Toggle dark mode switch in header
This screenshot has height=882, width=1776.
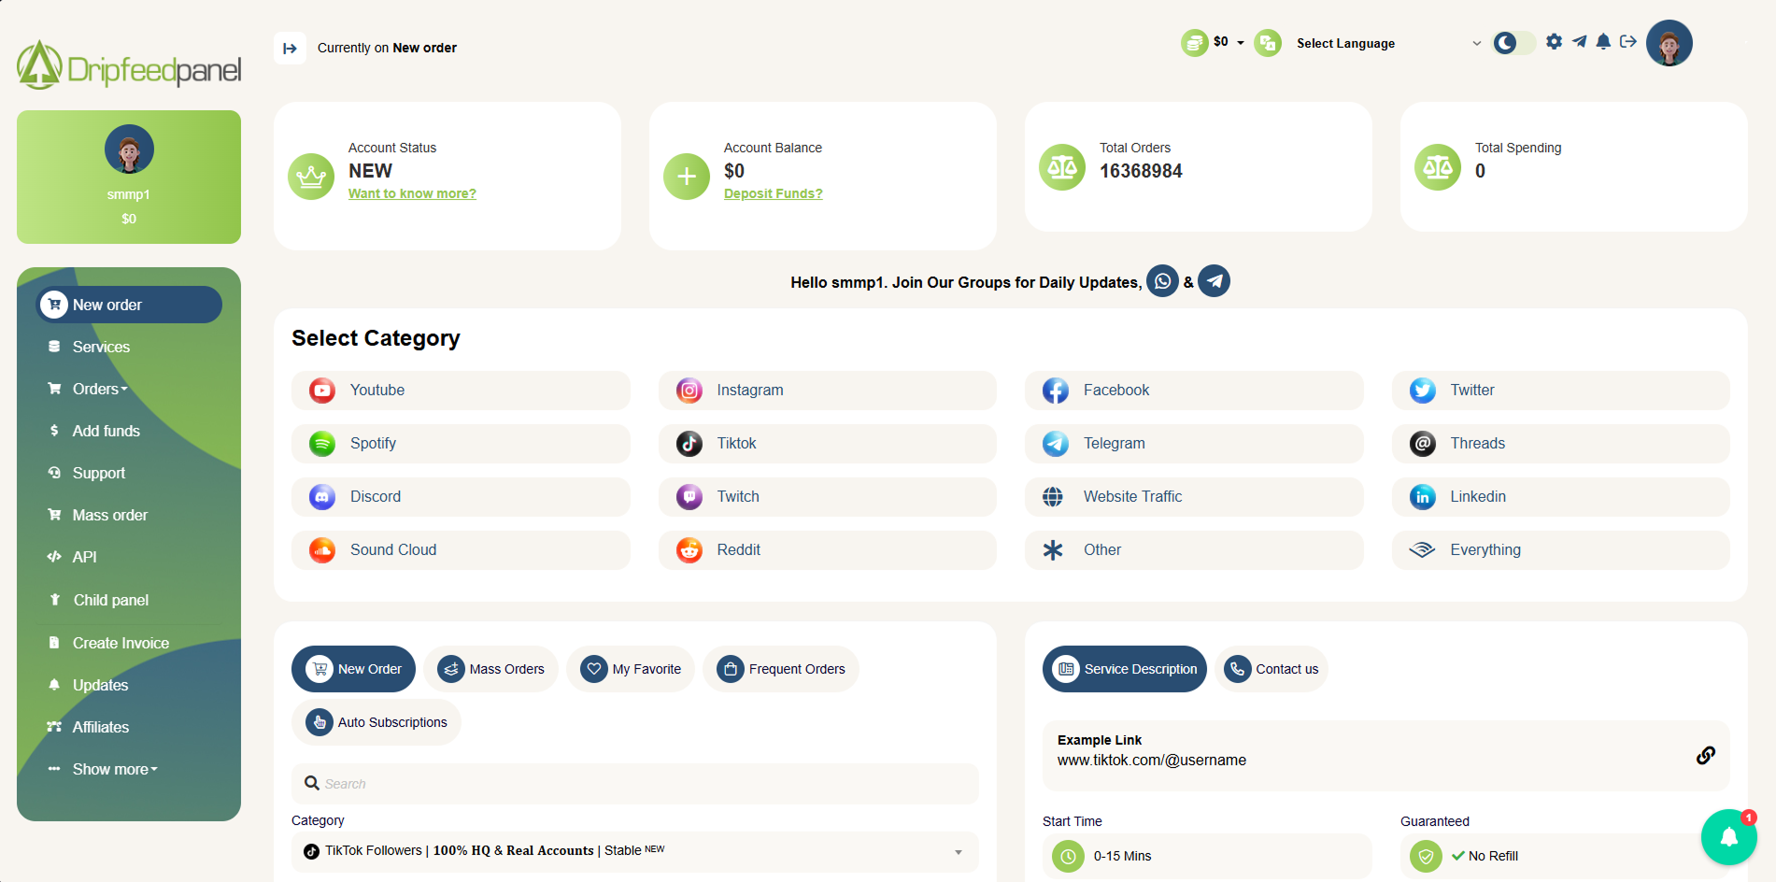pyautogui.click(x=1513, y=43)
